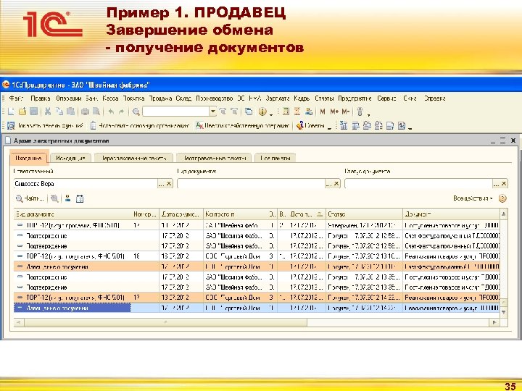Image resolution: width=522 pixels, height=391 pixels.
Task: Sort by the Контрагент column header
Action: pyautogui.click(x=236, y=214)
